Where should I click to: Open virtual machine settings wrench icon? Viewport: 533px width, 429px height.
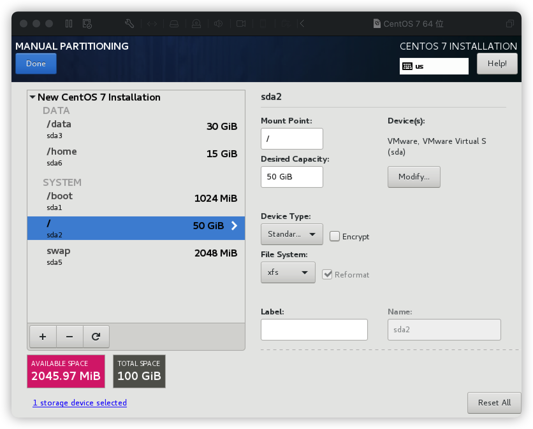(x=129, y=24)
